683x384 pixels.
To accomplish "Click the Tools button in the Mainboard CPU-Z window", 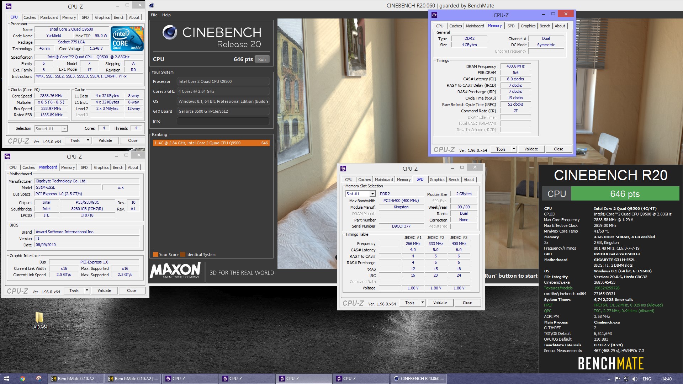I will tap(74, 290).
